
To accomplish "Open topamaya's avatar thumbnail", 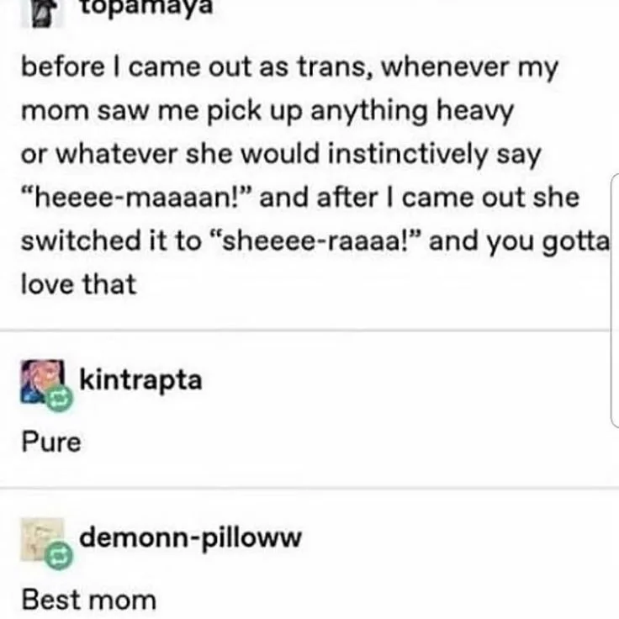I will coord(42,13).
